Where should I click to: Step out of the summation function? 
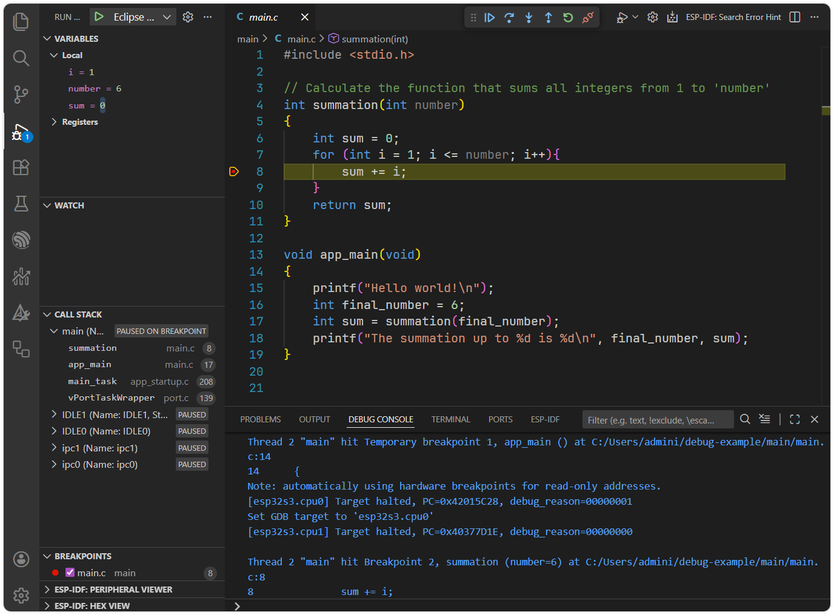click(x=549, y=17)
